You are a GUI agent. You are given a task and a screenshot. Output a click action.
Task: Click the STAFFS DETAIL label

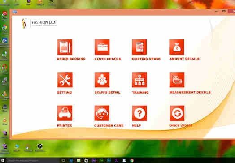pyautogui.click(x=108, y=93)
